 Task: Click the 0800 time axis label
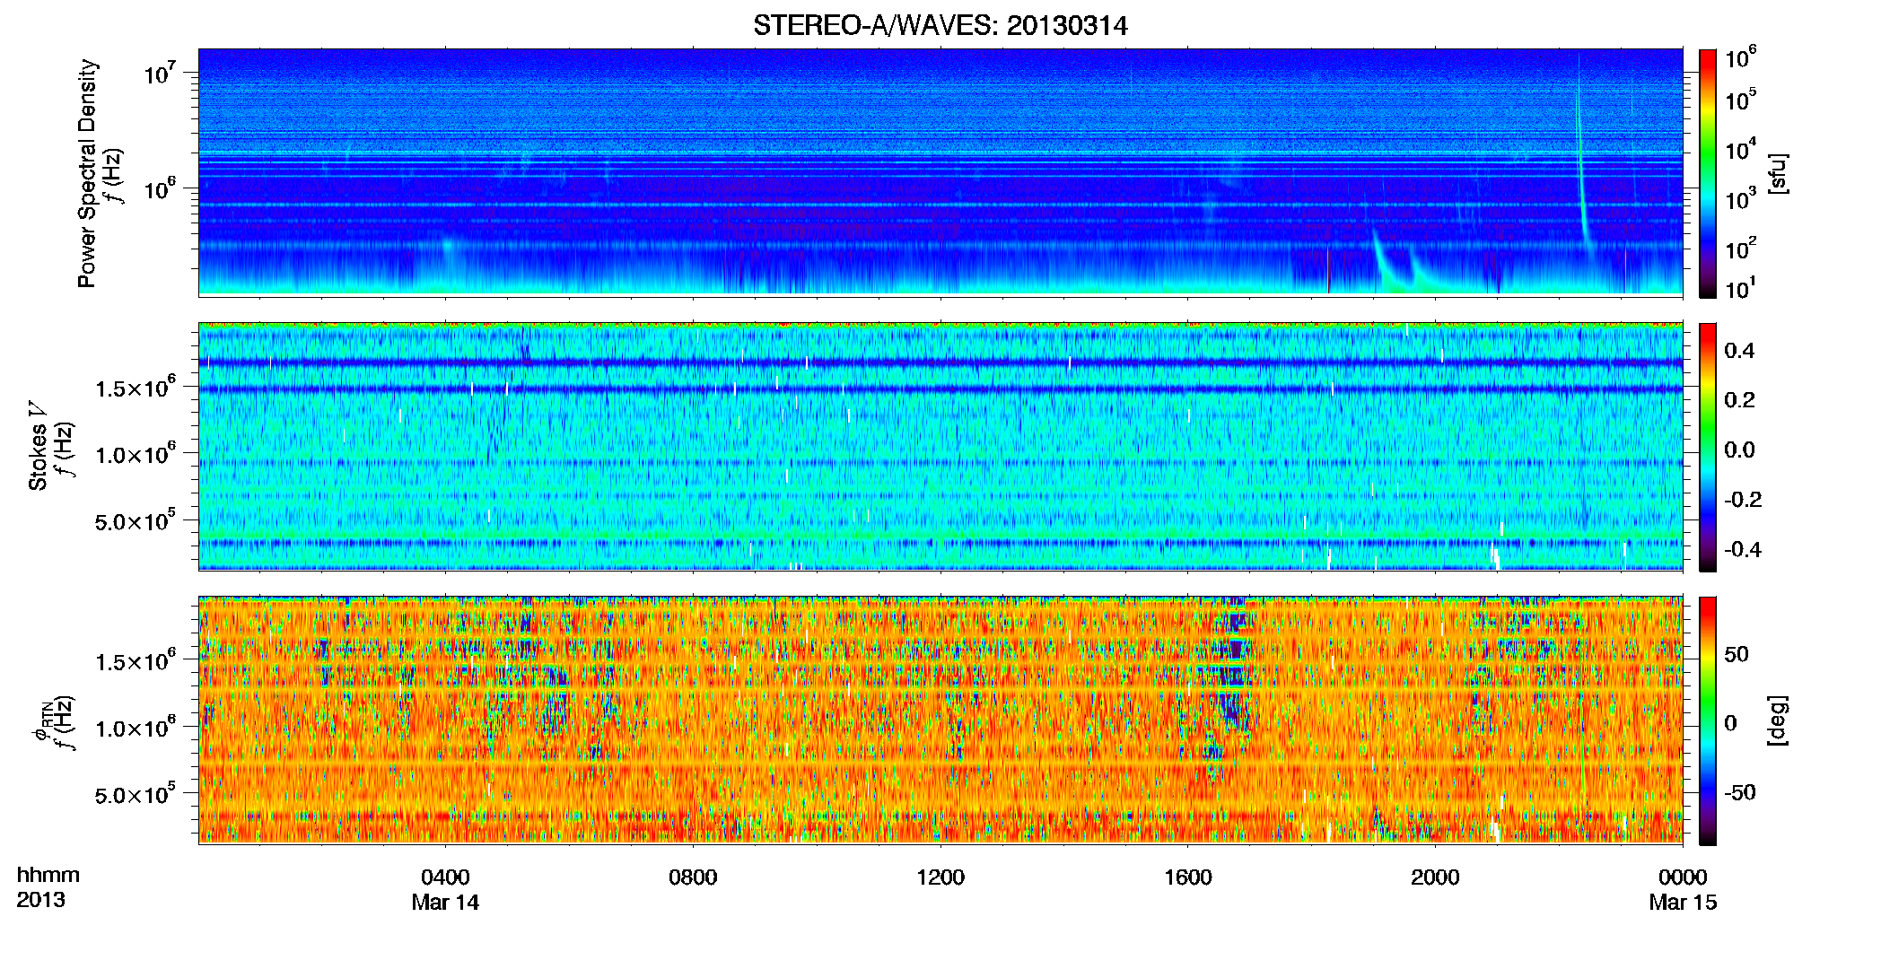coord(693,877)
